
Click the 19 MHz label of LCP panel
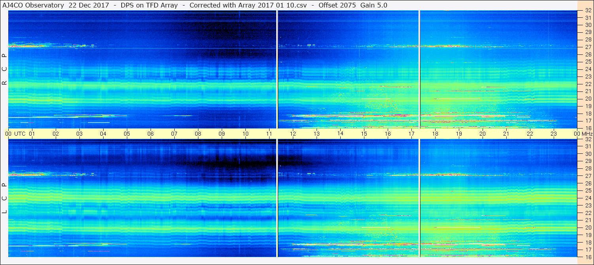(588, 235)
